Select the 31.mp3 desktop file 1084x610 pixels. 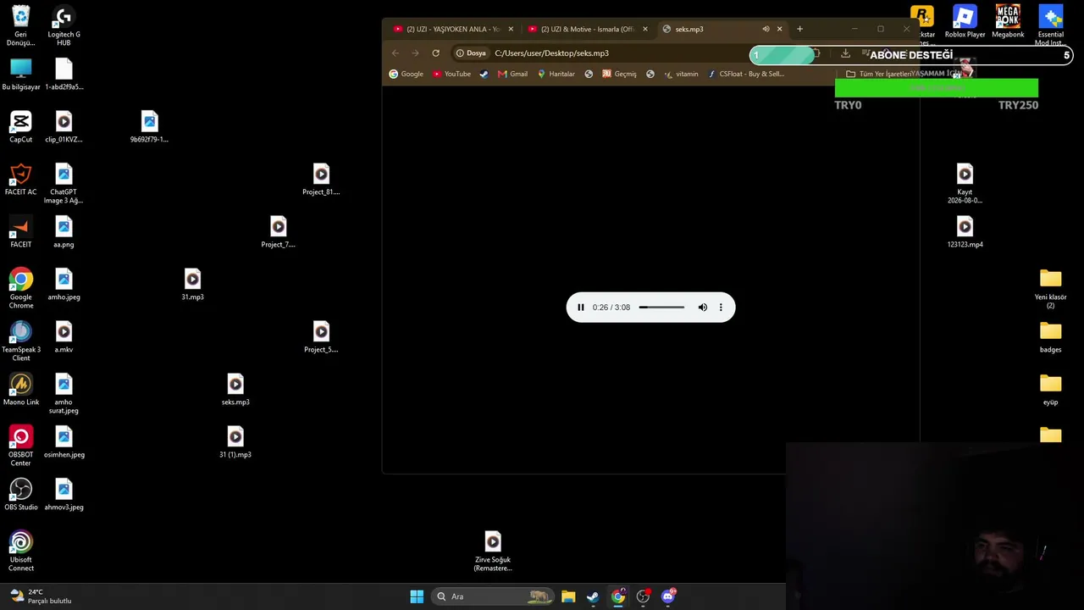tap(192, 286)
